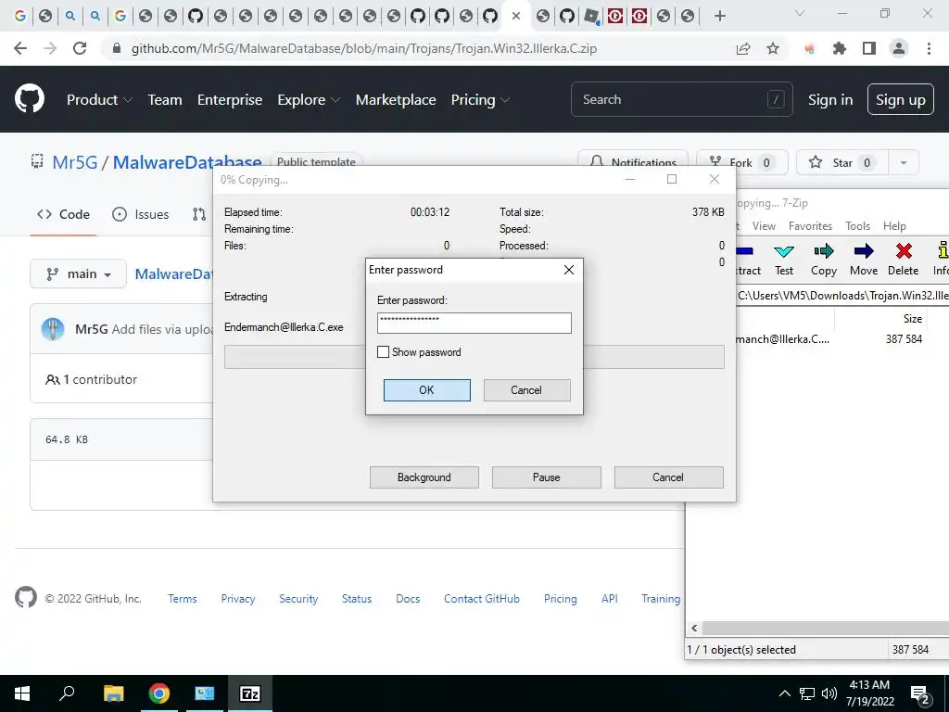
Task: Open Contact GitHub footer link
Action: tap(482, 599)
